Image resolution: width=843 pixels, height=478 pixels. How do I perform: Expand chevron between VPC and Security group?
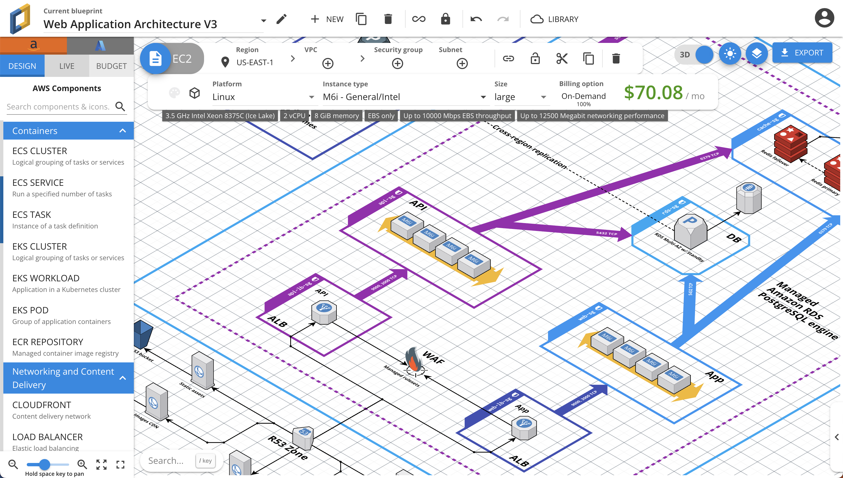[362, 58]
